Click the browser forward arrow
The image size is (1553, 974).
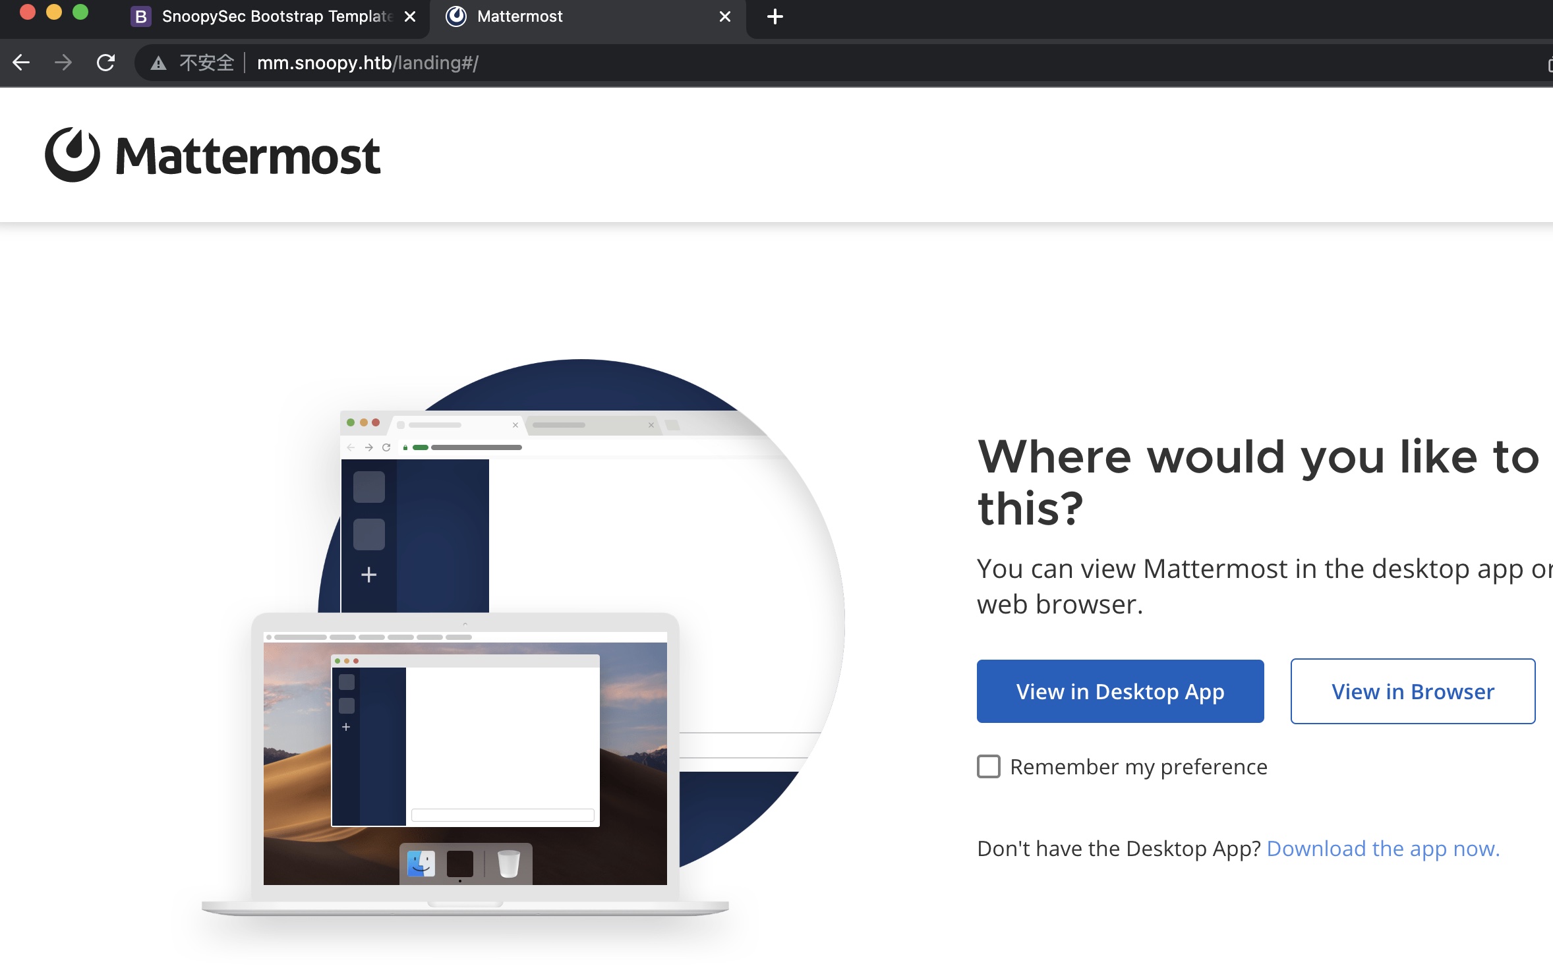click(x=63, y=63)
